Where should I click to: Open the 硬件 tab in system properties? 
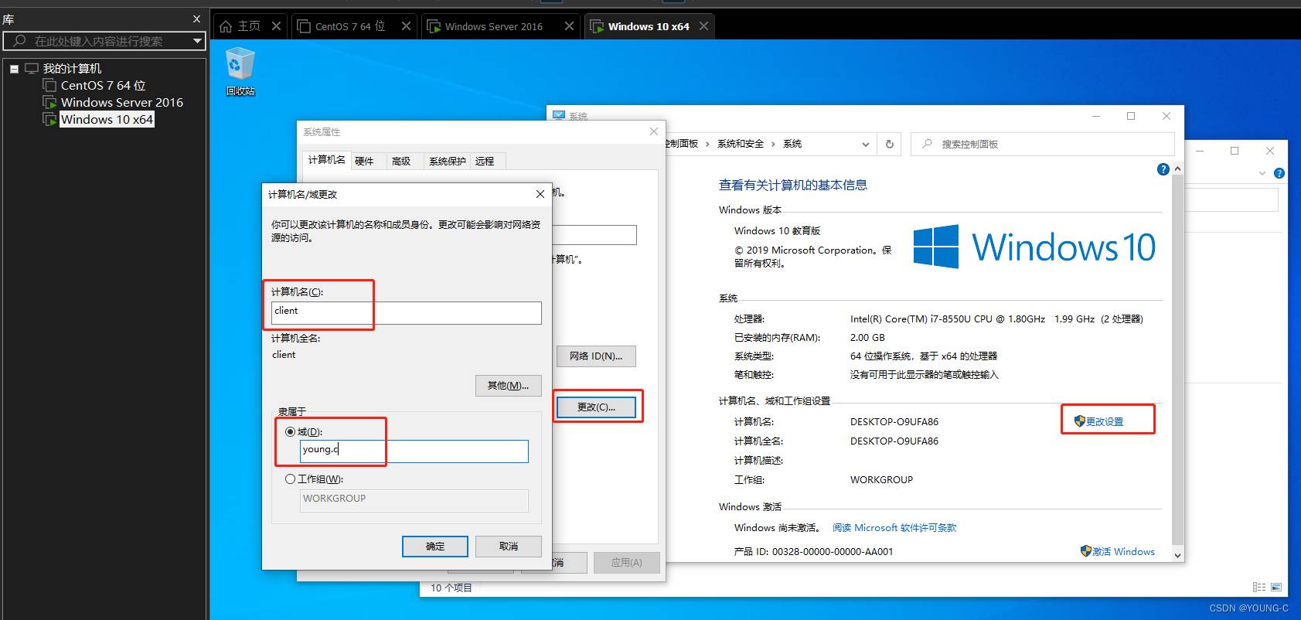pos(364,161)
